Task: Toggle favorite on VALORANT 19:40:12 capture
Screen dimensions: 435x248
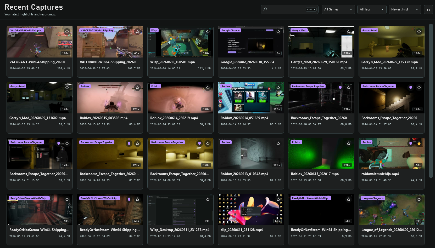Action: coord(67,32)
